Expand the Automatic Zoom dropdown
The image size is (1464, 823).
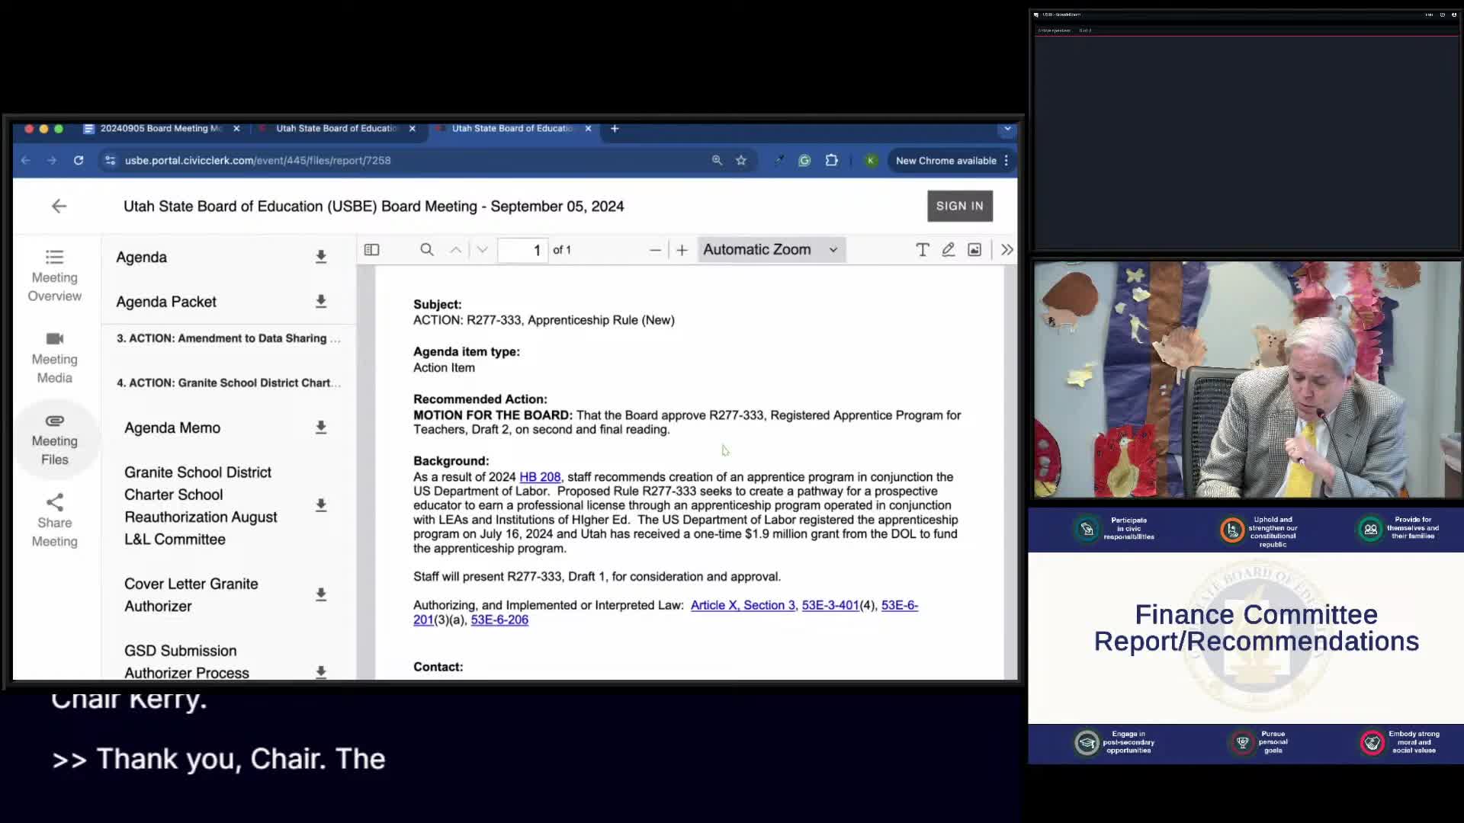(770, 250)
